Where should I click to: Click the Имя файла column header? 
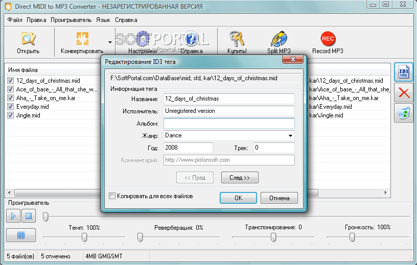pos(23,70)
